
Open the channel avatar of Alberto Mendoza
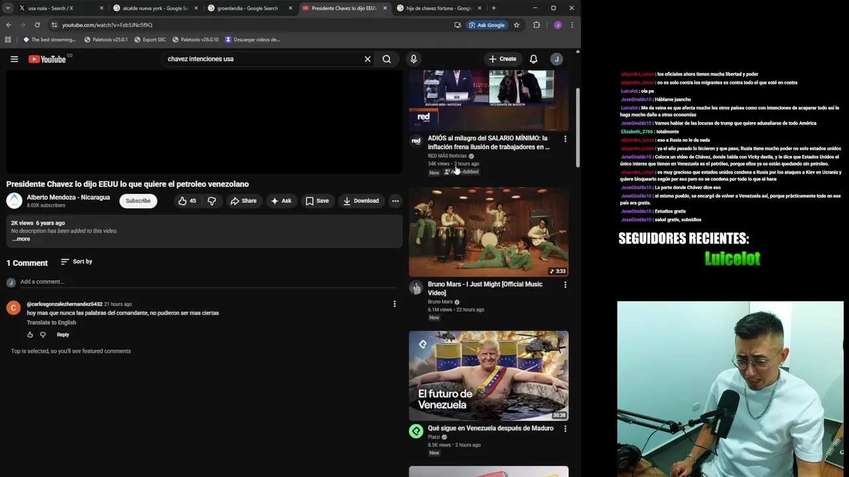[14, 201]
